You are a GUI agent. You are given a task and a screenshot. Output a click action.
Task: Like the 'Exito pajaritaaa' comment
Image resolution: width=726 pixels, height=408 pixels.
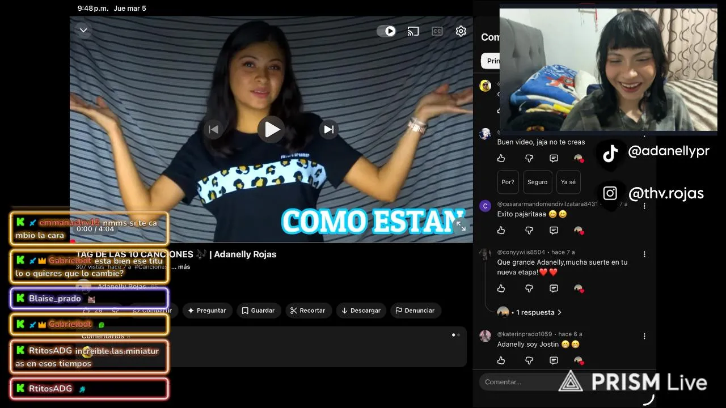[x=501, y=230]
